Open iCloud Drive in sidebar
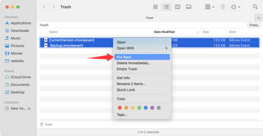This screenshot has height=136, width=263. point(21,77)
